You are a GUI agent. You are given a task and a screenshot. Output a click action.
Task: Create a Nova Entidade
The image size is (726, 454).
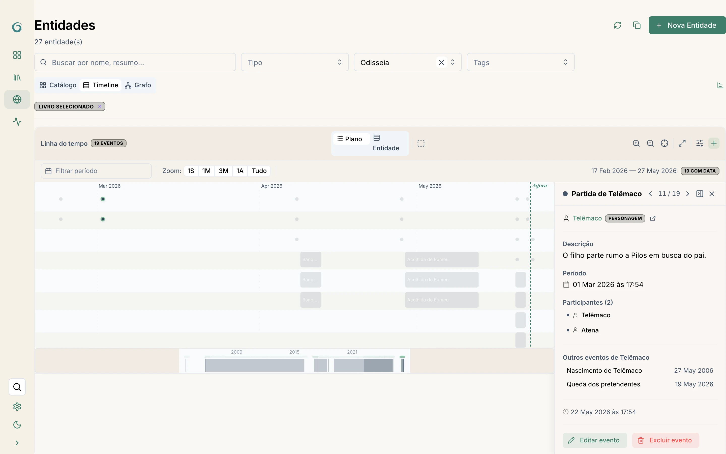tap(687, 25)
